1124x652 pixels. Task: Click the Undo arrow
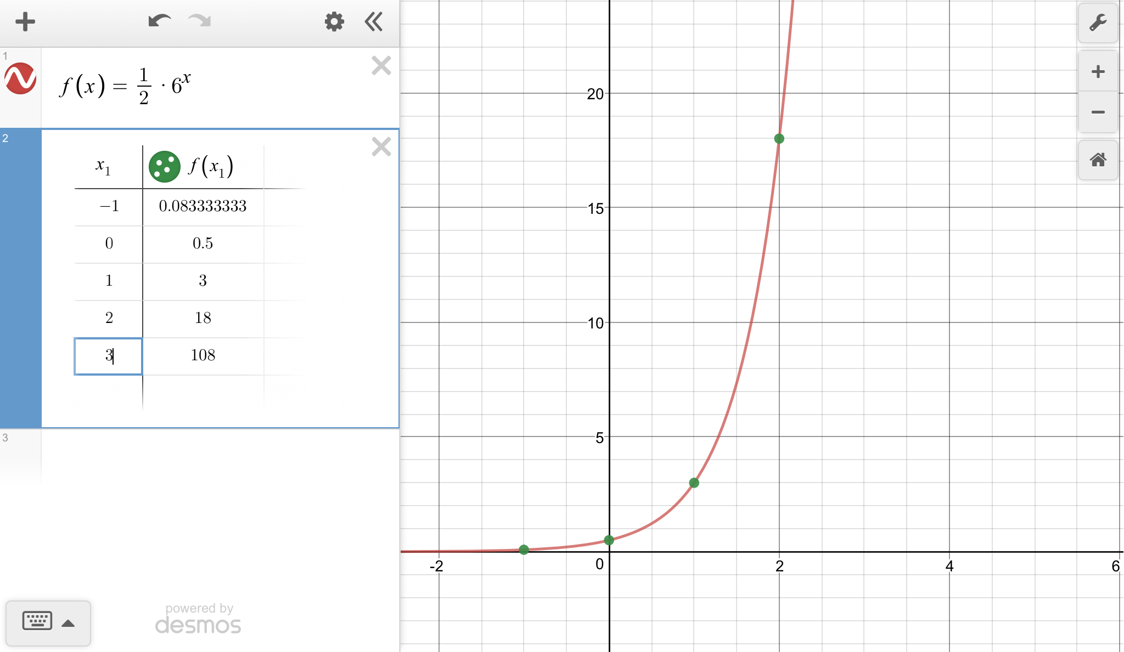click(159, 21)
